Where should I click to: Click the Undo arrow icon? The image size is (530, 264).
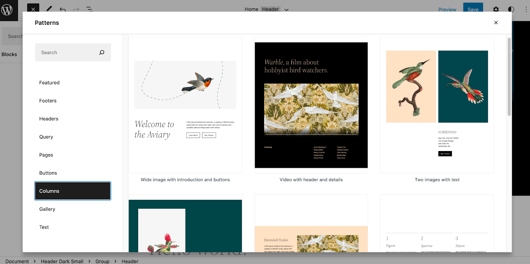pos(63,9)
